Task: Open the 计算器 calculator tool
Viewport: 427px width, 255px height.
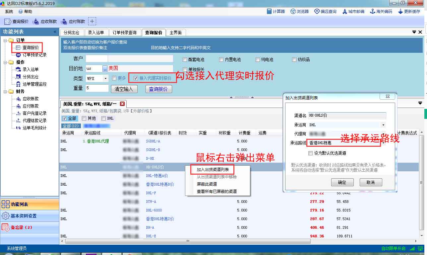Action: pos(276,11)
